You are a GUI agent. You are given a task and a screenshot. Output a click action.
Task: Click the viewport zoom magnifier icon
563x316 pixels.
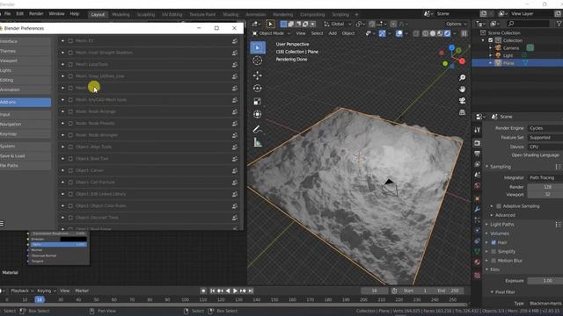point(462,77)
